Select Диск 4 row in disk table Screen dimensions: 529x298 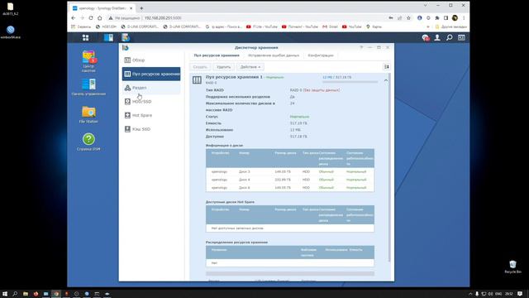[x=290, y=180]
